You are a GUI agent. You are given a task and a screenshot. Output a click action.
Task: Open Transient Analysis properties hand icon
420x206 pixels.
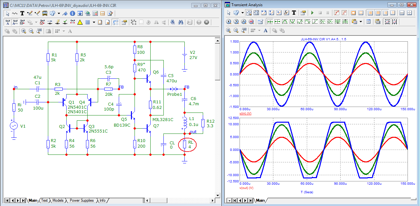point(303,13)
